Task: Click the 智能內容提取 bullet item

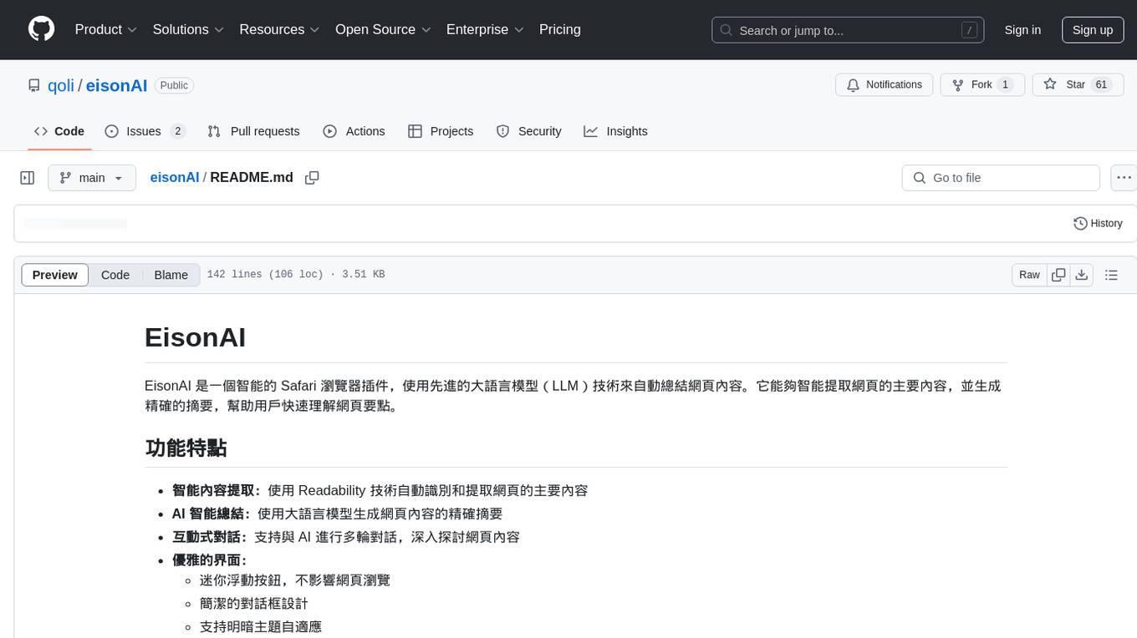Action: [380, 490]
